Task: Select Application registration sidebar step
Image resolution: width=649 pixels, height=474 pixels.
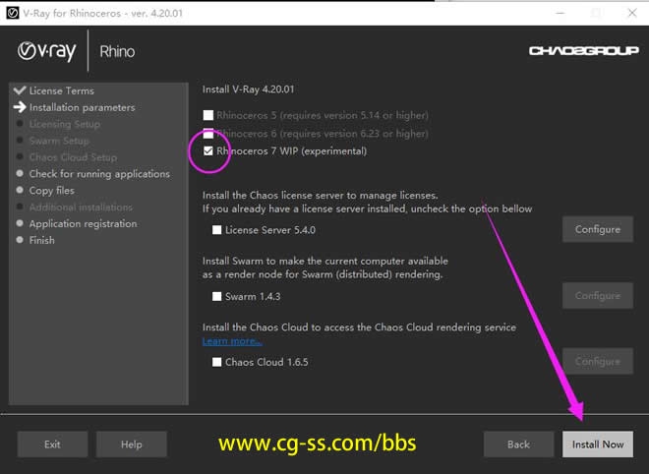Action: point(83,223)
